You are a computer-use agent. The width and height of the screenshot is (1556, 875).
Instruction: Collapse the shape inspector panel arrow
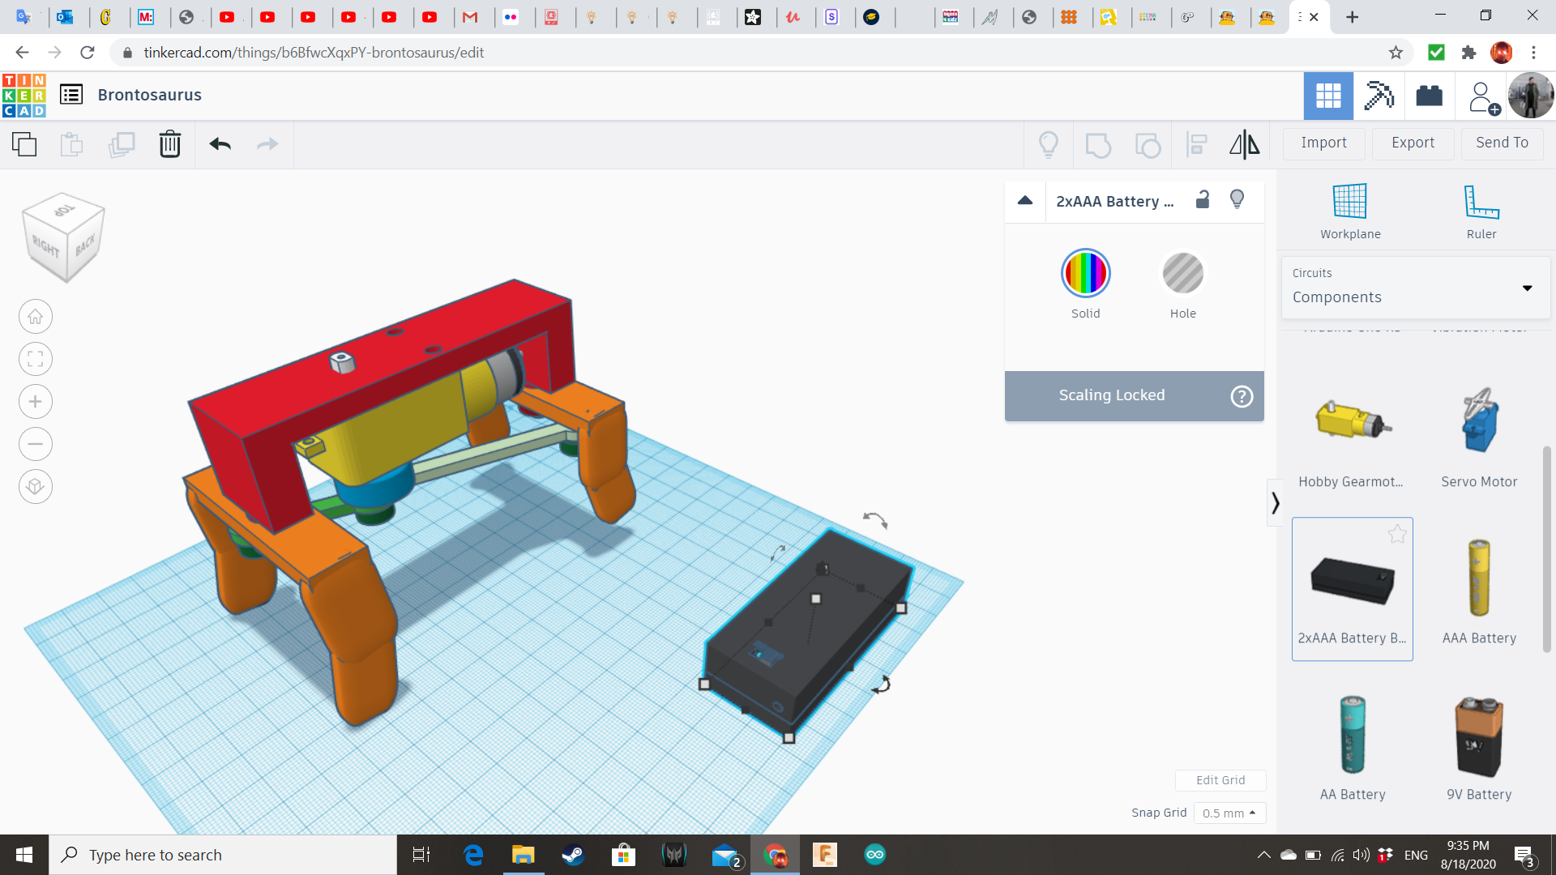coord(1025,200)
